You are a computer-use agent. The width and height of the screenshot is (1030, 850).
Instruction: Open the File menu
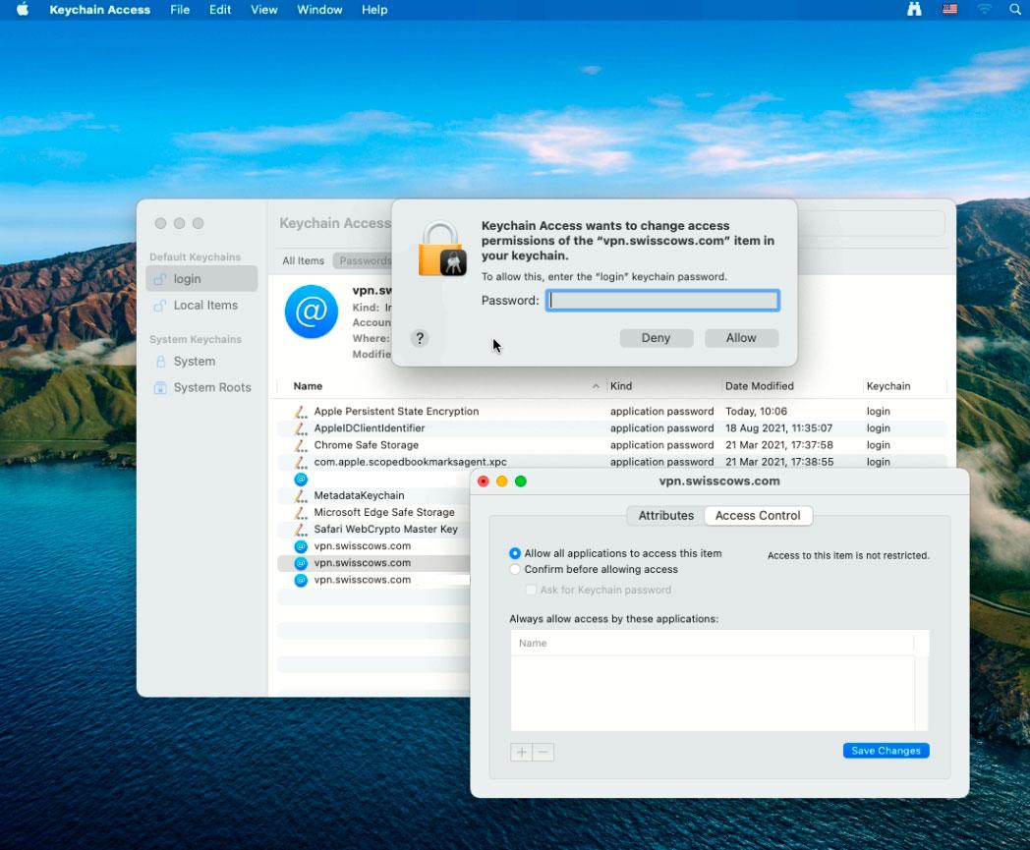point(180,9)
